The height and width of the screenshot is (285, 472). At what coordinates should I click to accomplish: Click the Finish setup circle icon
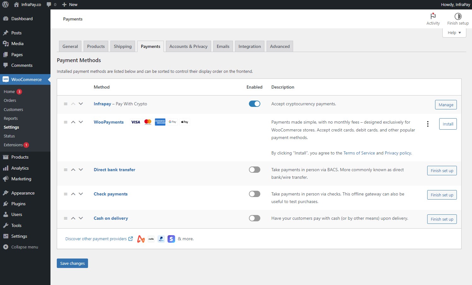click(458, 16)
